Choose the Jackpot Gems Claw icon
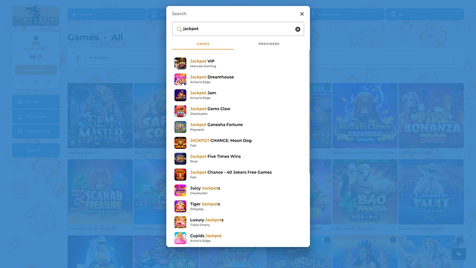Image resolution: width=476 pixels, height=268 pixels. pyautogui.click(x=180, y=111)
